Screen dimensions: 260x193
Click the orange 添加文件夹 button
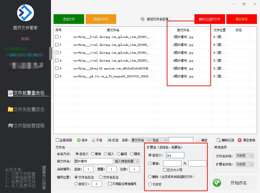point(101,19)
